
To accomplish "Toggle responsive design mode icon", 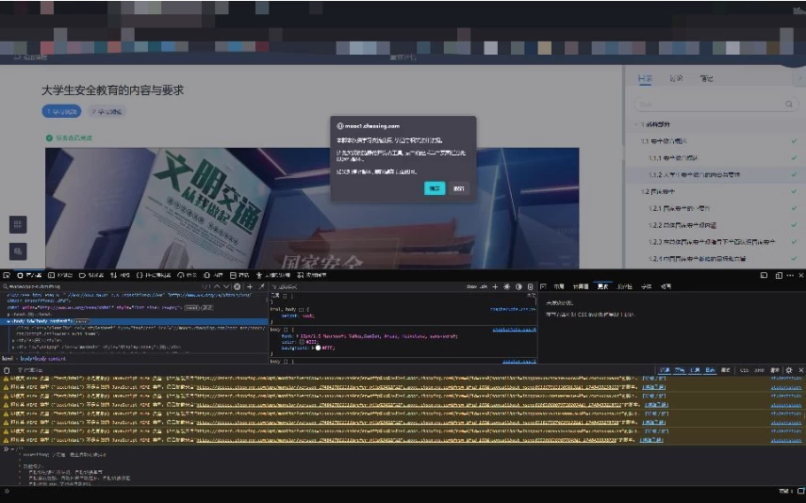I will pyautogui.click(x=779, y=275).
